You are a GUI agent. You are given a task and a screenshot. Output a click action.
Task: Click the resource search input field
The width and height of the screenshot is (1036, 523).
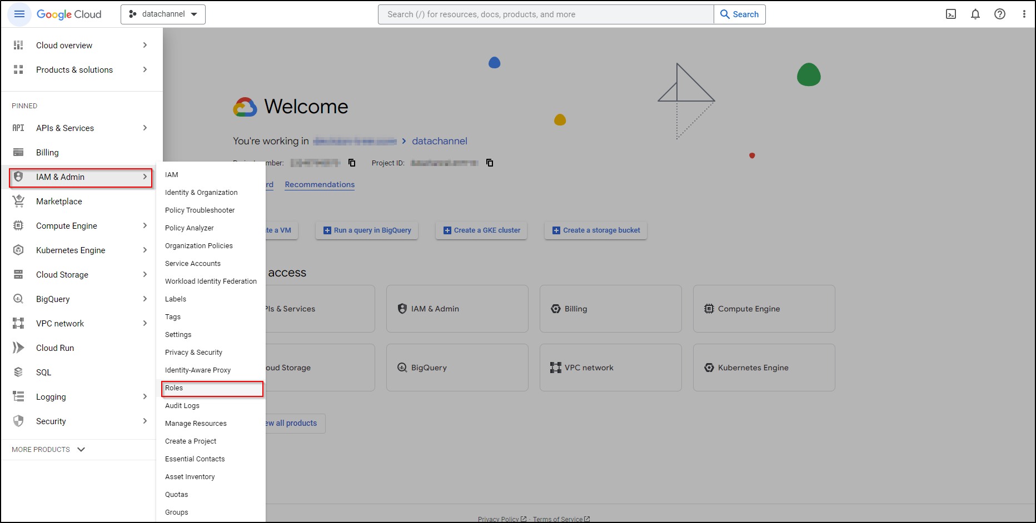pyautogui.click(x=546, y=14)
